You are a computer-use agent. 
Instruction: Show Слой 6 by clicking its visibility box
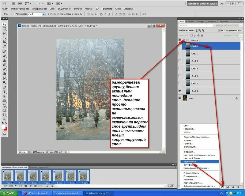point(180,54)
